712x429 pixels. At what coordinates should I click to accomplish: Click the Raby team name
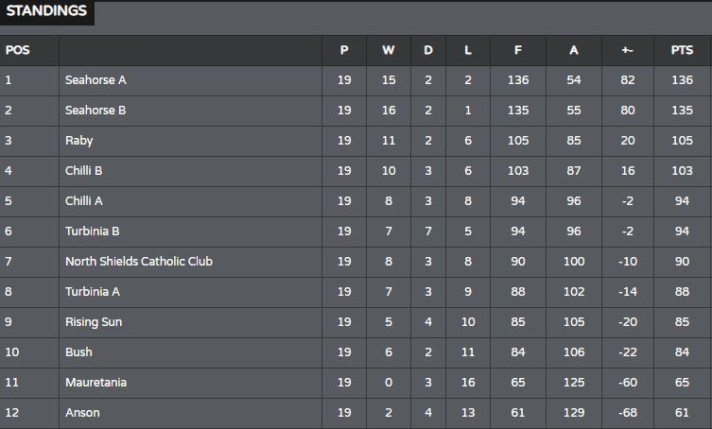point(79,141)
